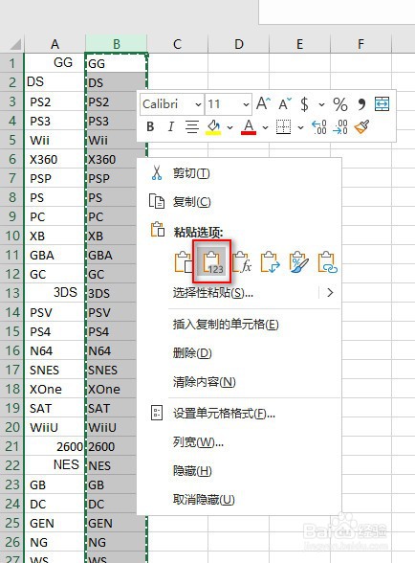Expand 选择性粘贴 submenu arrow

click(x=330, y=293)
